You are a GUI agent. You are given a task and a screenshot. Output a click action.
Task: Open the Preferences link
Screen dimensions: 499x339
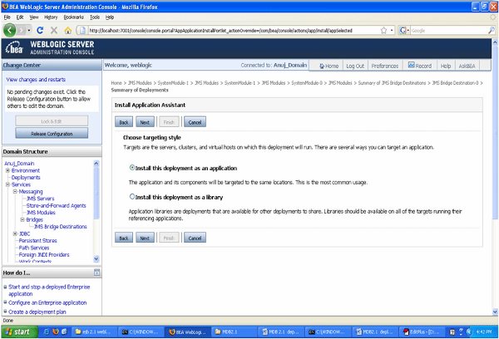point(385,66)
